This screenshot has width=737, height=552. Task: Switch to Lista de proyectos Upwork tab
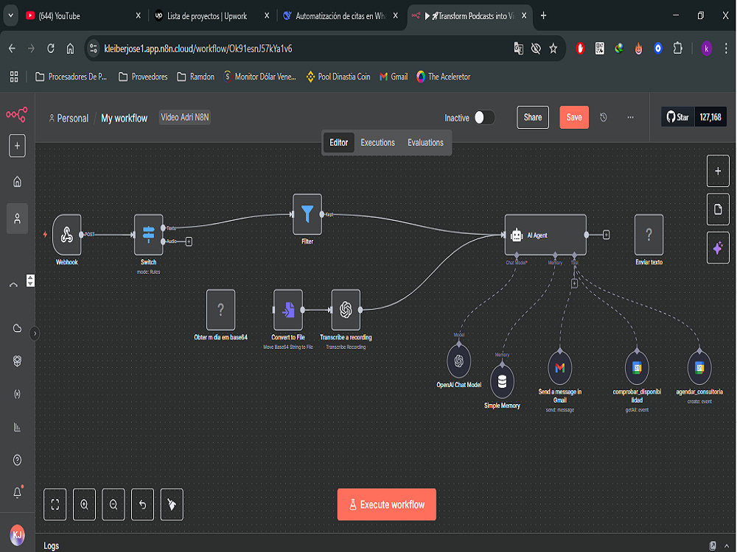tap(212, 16)
